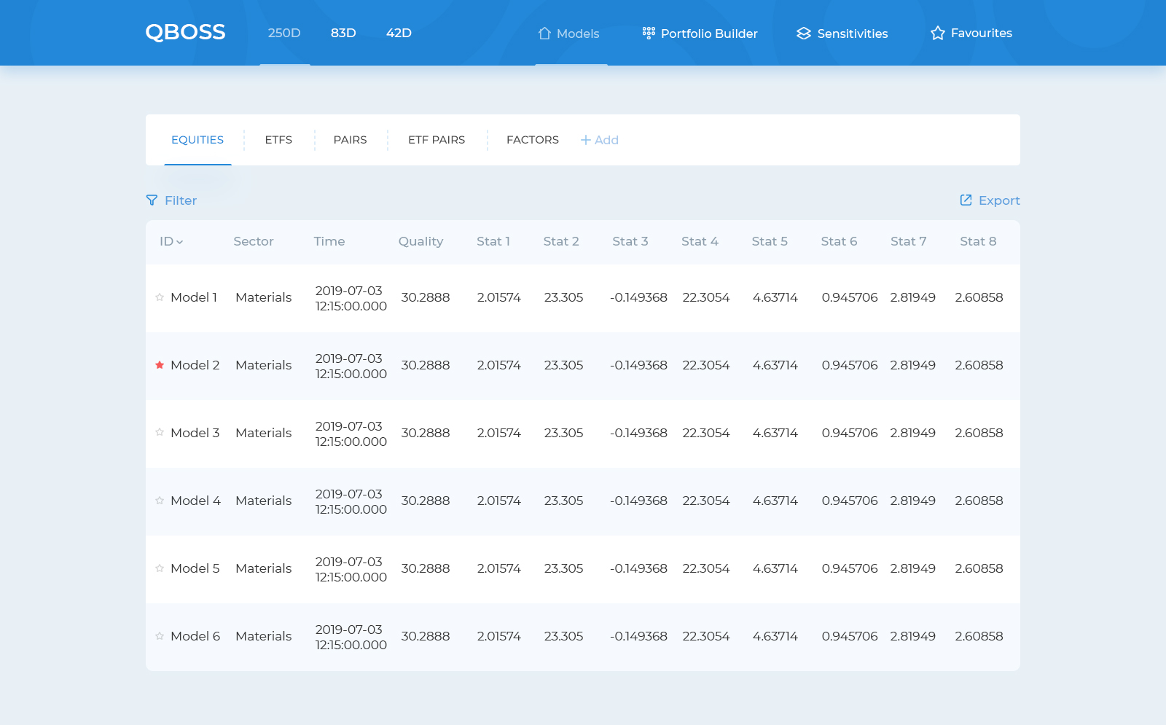
Task: Open the Model 3 row label
Action: coord(195,433)
